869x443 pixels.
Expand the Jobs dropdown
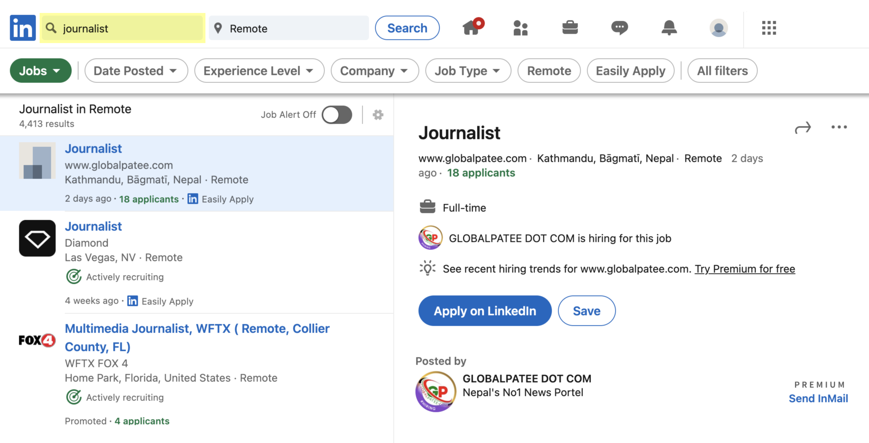click(x=41, y=71)
